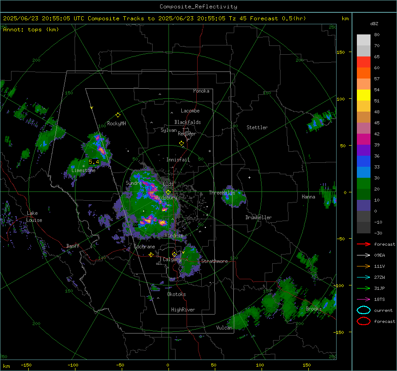Select the bright yellow swatch in dBZ scale
This screenshot has height=371, width=397.
[x=363, y=95]
